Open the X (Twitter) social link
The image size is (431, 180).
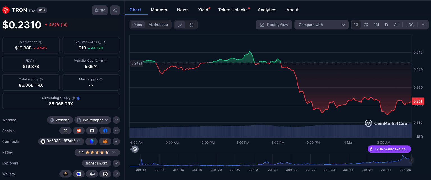66,131
